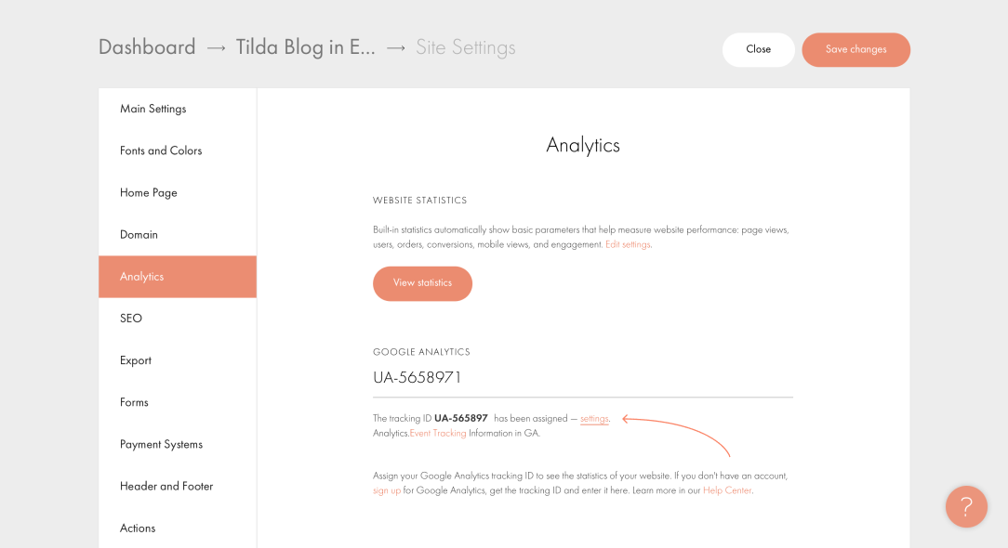Click the help question mark icon
This screenshot has width=1008, height=548.
click(x=966, y=507)
